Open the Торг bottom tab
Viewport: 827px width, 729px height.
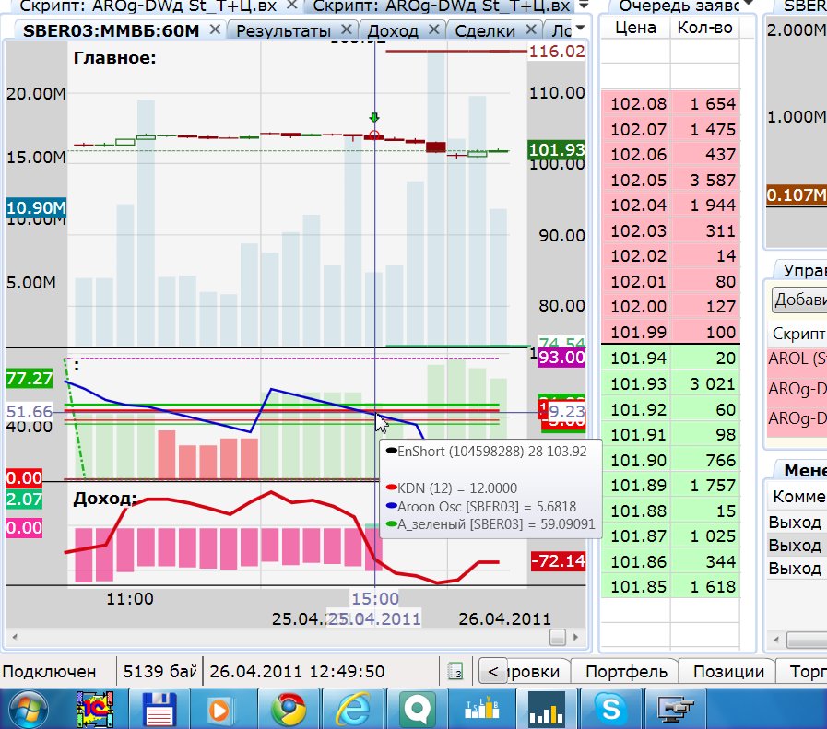pyautogui.click(x=804, y=672)
